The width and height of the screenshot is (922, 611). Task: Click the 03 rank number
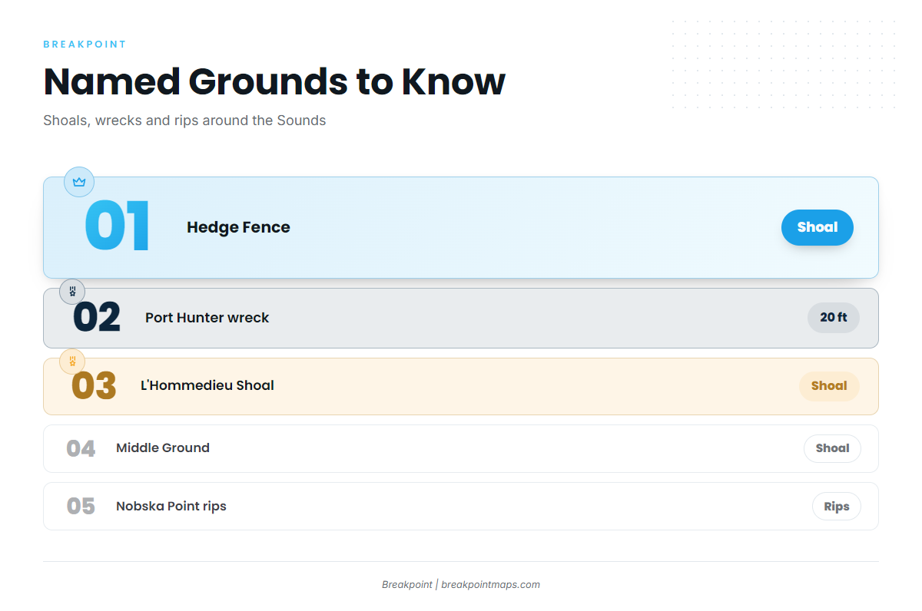pyautogui.click(x=94, y=386)
